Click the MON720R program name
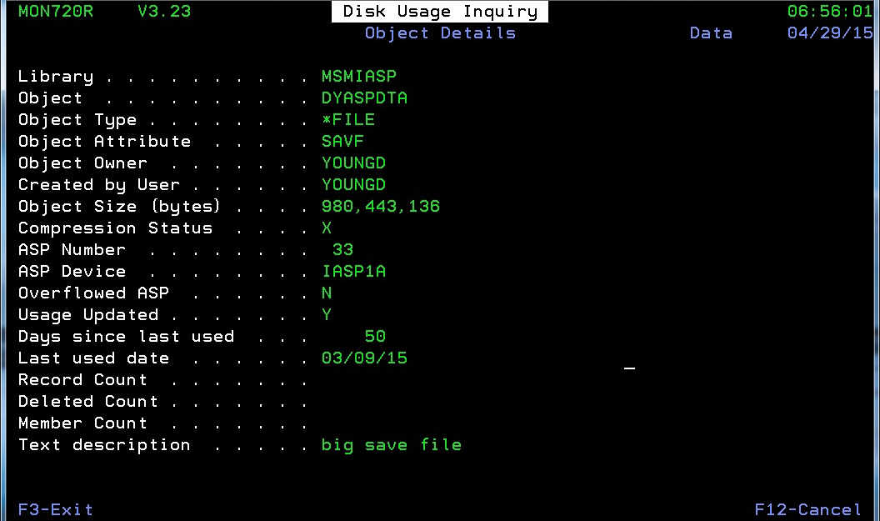This screenshot has height=521, width=880. click(56, 12)
